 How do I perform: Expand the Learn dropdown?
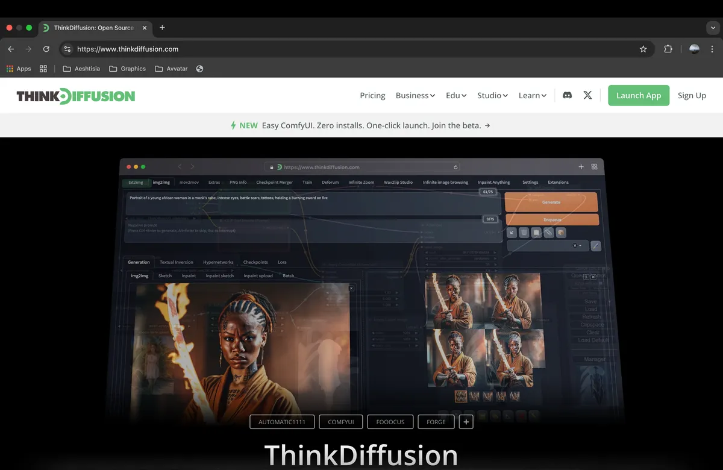(x=532, y=95)
